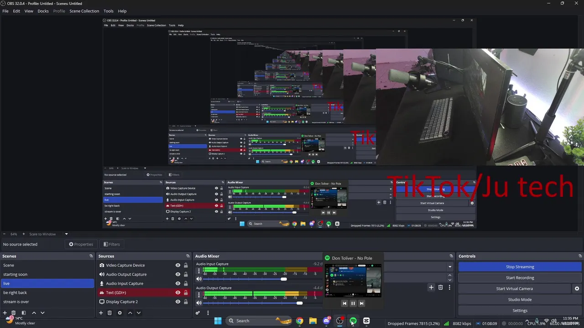Pause playback in the Spotify preview
Image resolution: width=584 pixels, height=328 pixels.
[353, 303]
